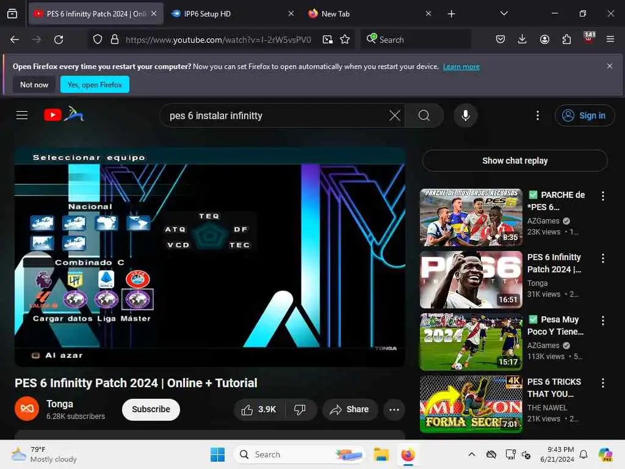
Task: Click the extension icon with 141 badge
Action: pos(589,38)
